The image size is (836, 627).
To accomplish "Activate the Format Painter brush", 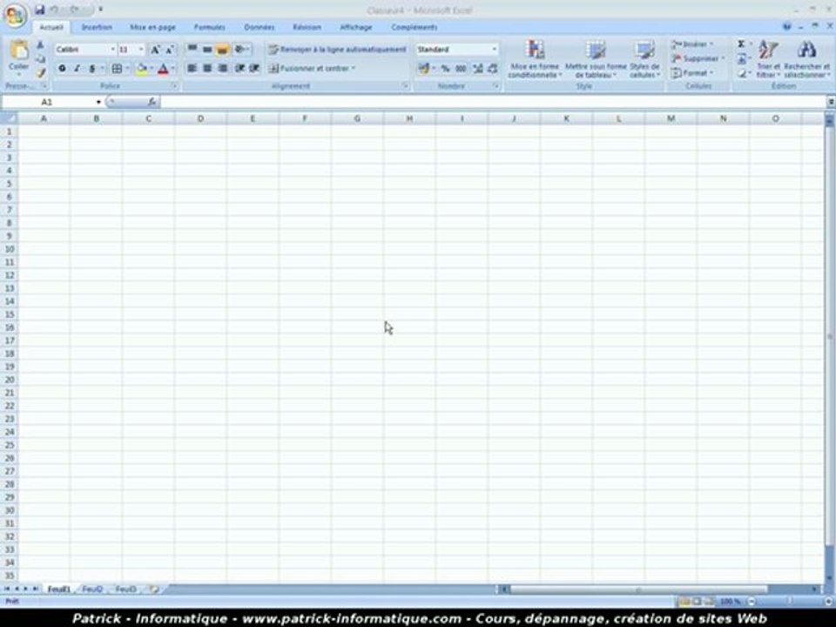I will point(41,72).
